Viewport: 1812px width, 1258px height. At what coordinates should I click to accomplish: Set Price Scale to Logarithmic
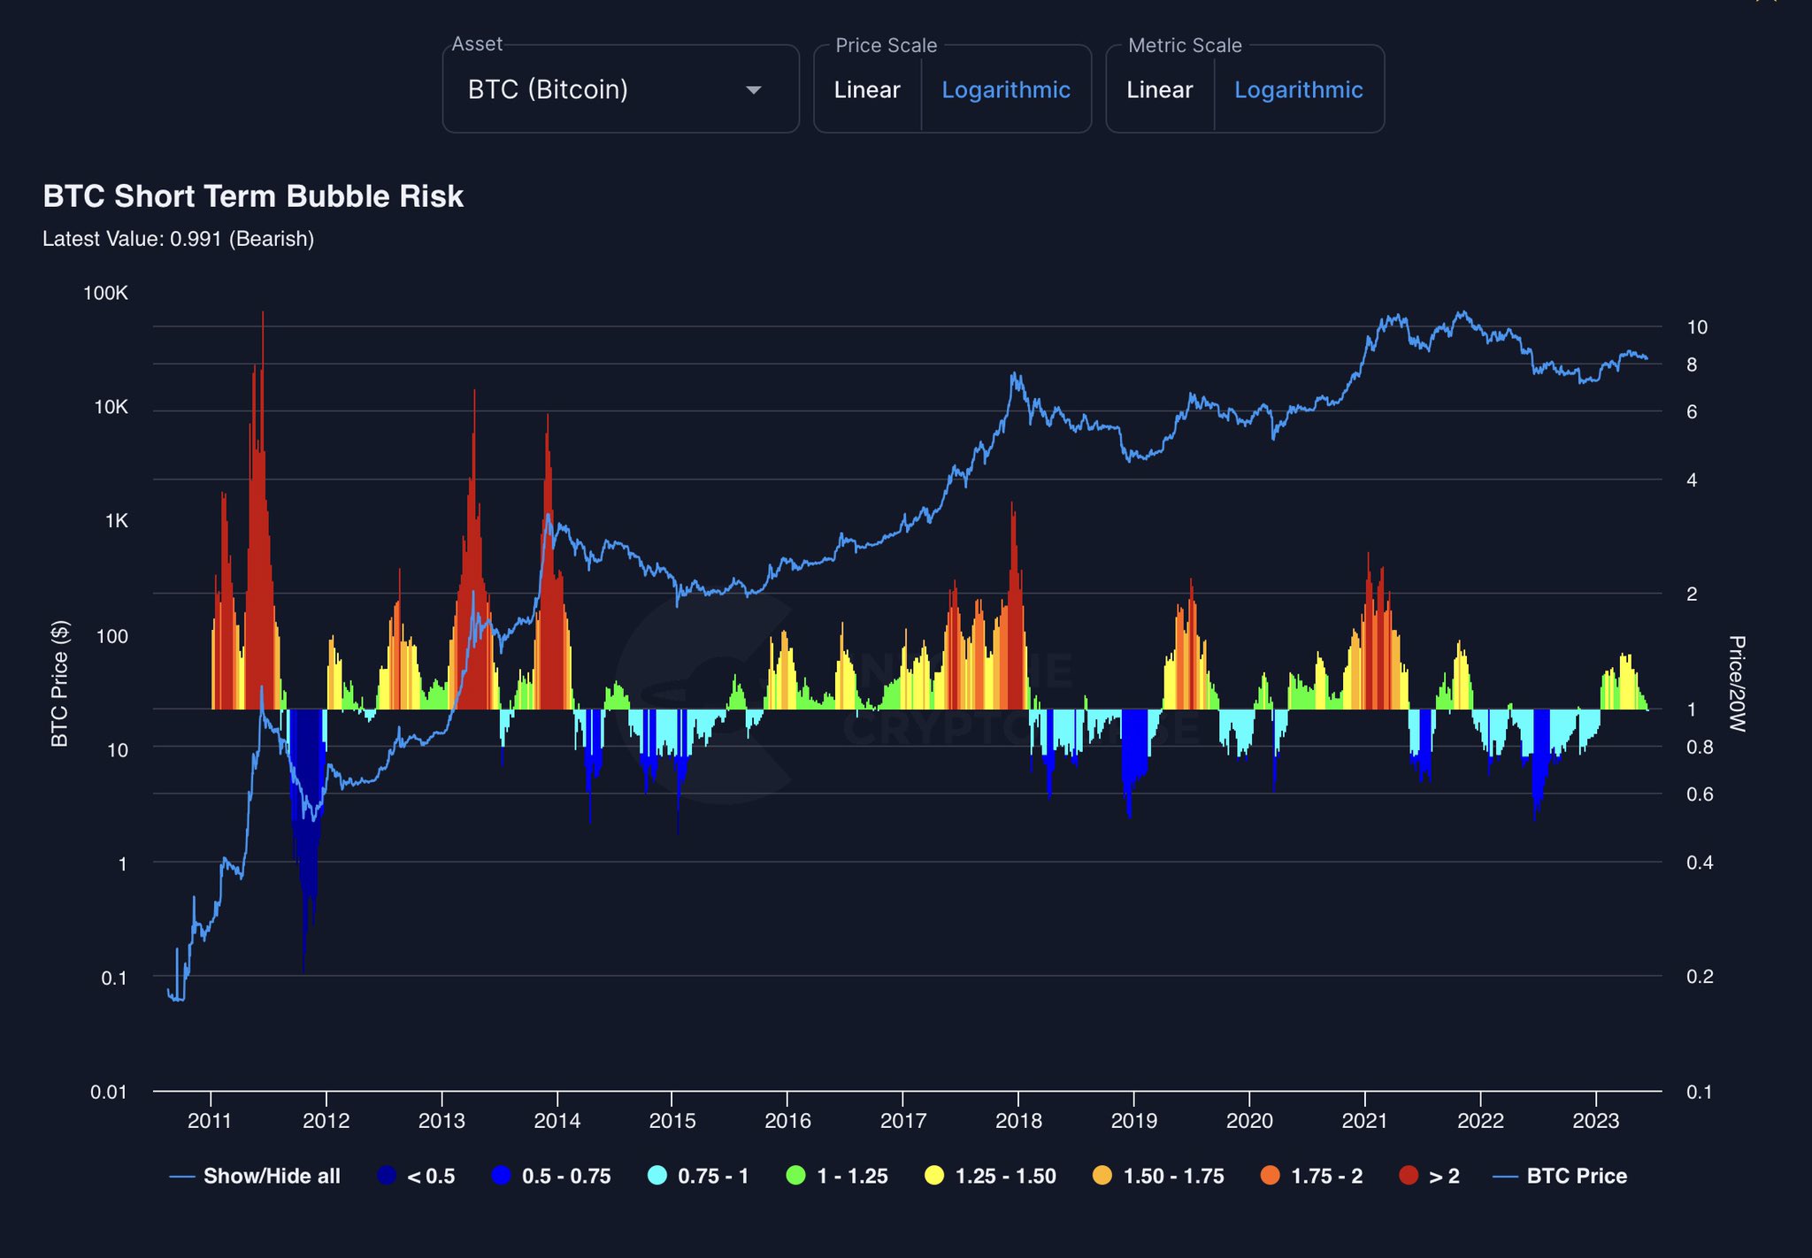coord(1006,90)
